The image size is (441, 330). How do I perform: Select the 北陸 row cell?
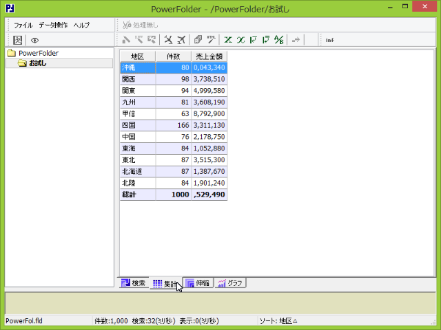[x=138, y=183]
